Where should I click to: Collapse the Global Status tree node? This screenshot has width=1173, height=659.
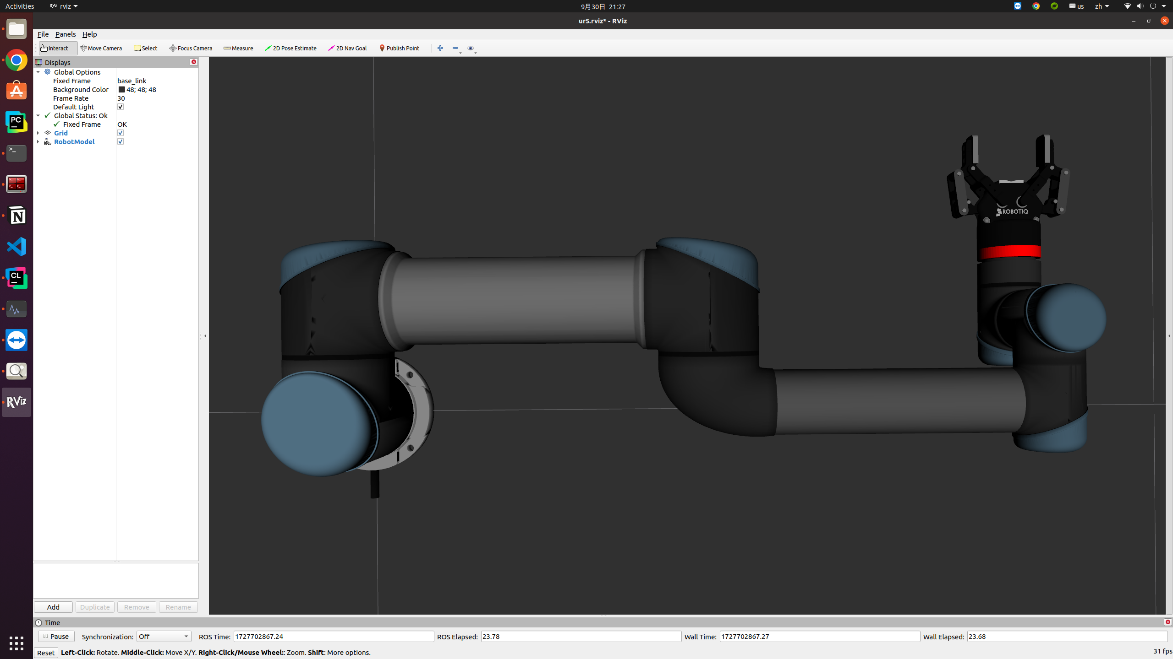point(38,115)
